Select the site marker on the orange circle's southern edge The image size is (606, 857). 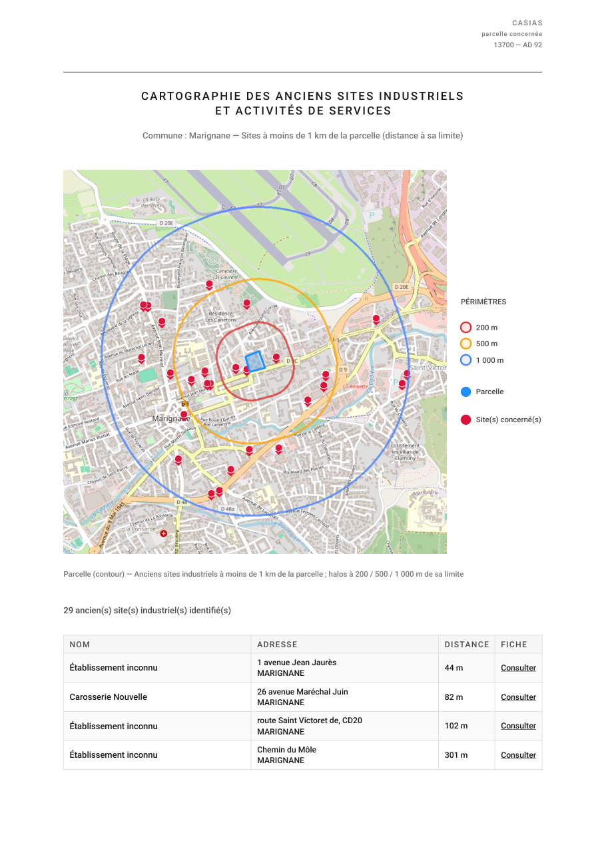click(x=250, y=451)
